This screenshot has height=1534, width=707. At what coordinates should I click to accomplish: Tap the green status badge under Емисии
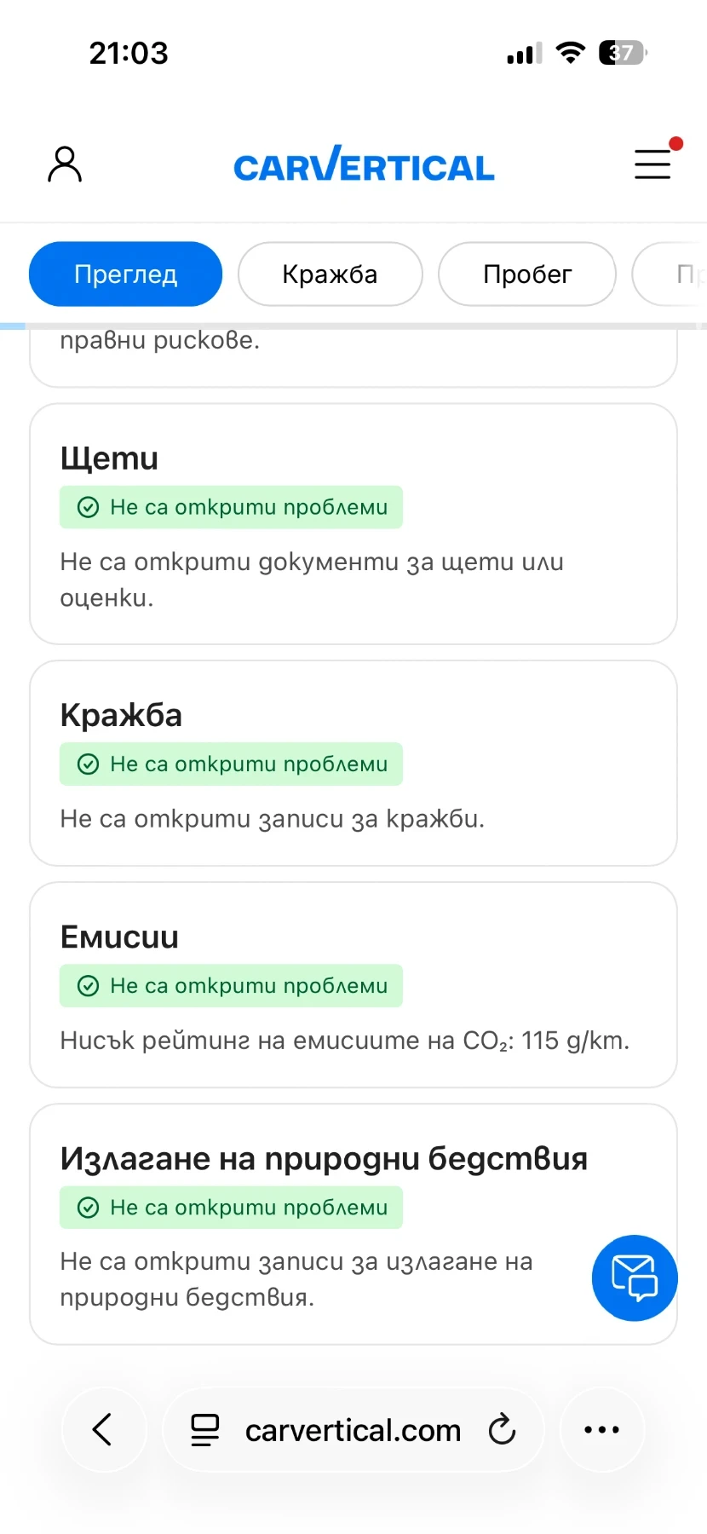click(x=231, y=985)
